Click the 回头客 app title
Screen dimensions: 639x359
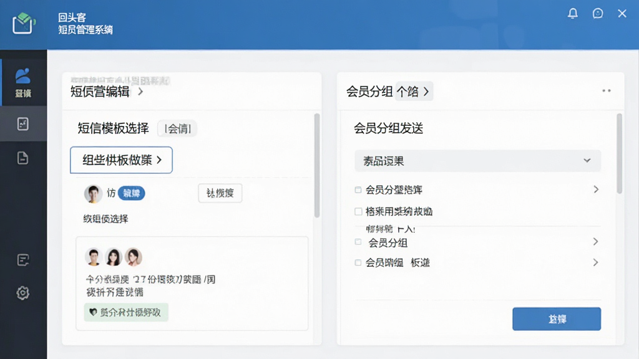point(72,17)
